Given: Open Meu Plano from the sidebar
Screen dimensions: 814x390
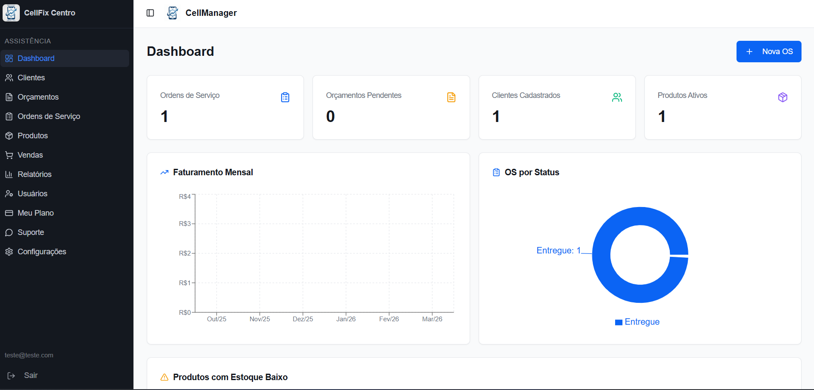Looking at the screenshot, I should tap(65, 213).
